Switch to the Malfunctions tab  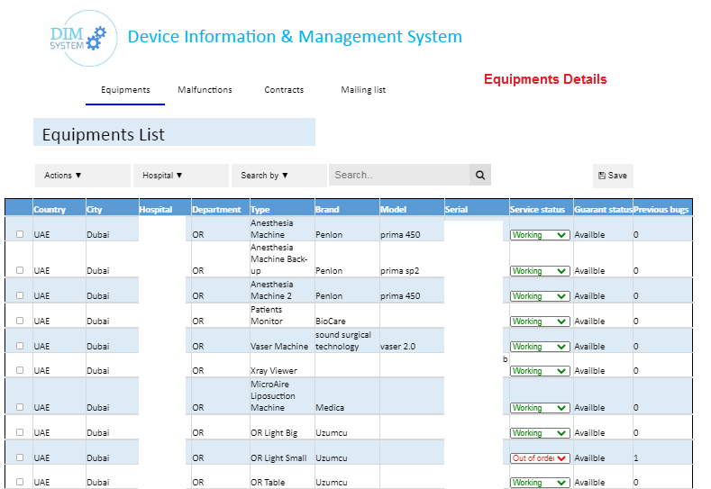[205, 90]
